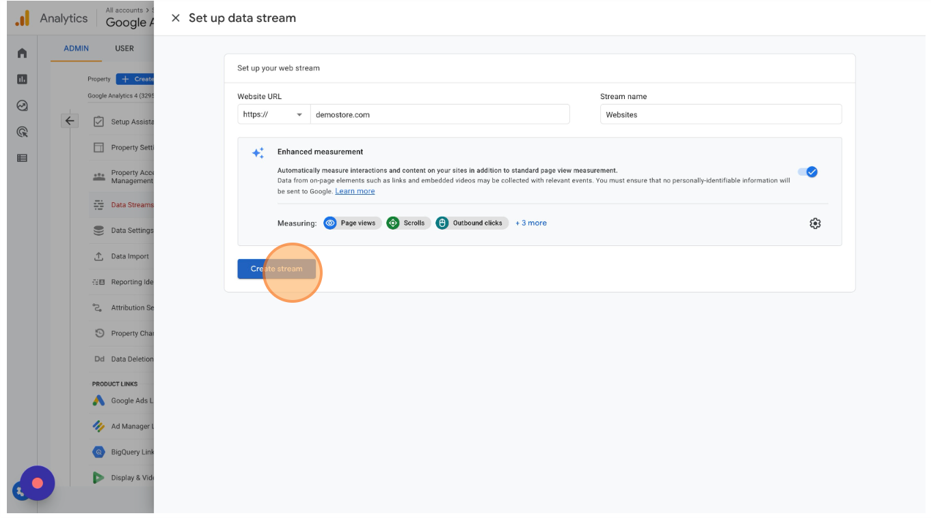The width and height of the screenshot is (931, 518).
Task: Click the Create stream button
Action: pos(277,269)
